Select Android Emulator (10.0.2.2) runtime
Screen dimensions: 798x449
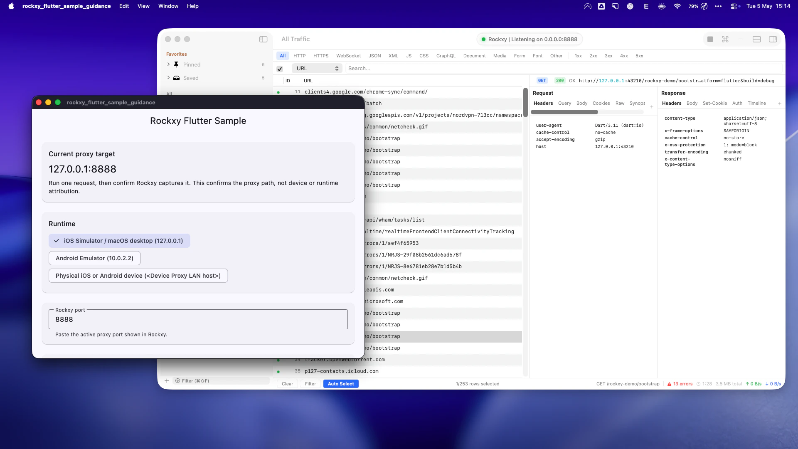coord(94,258)
